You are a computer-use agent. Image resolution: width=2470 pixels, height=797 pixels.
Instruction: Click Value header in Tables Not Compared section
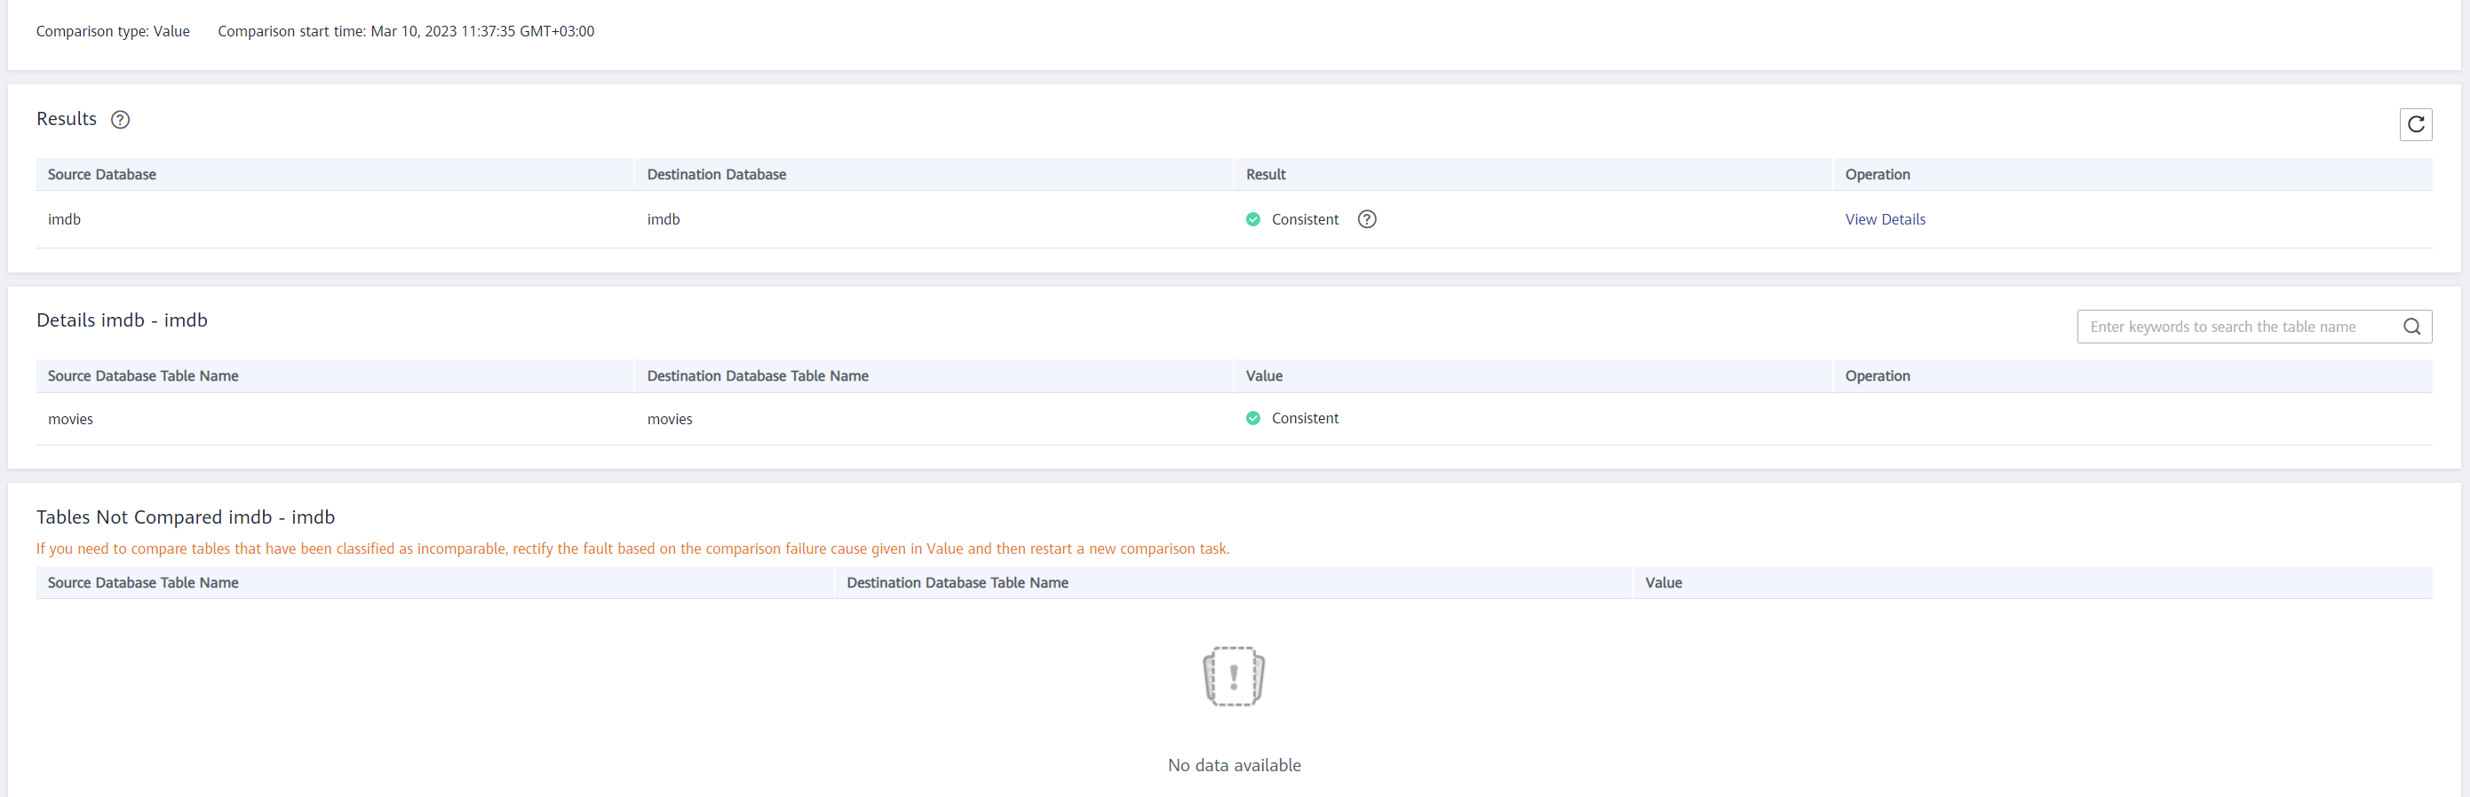click(x=1663, y=583)
